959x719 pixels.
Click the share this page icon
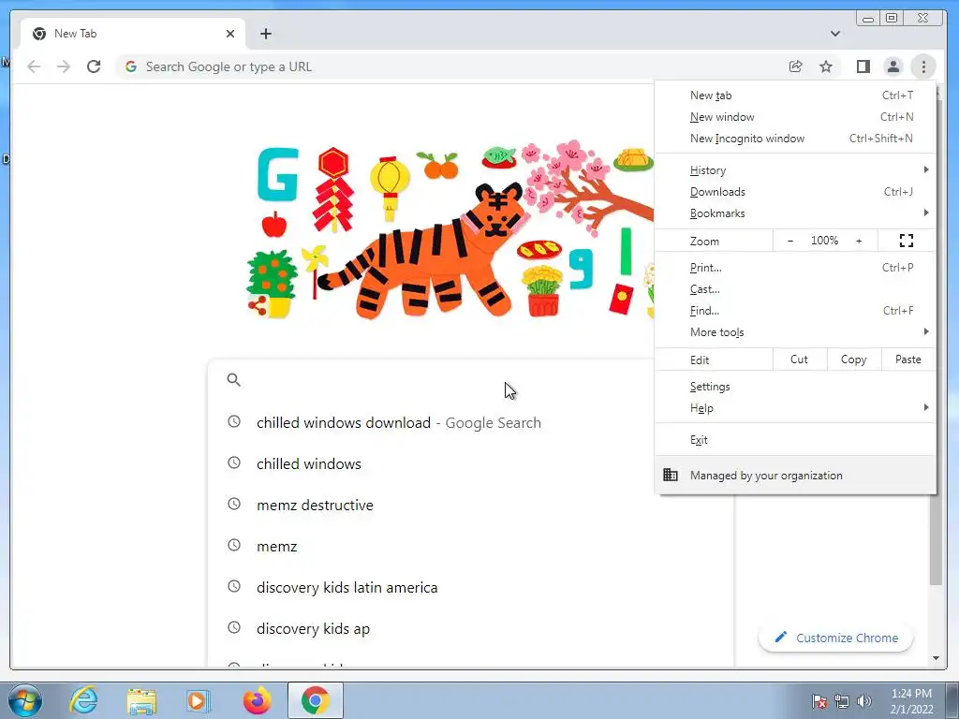tap(795, 66)
